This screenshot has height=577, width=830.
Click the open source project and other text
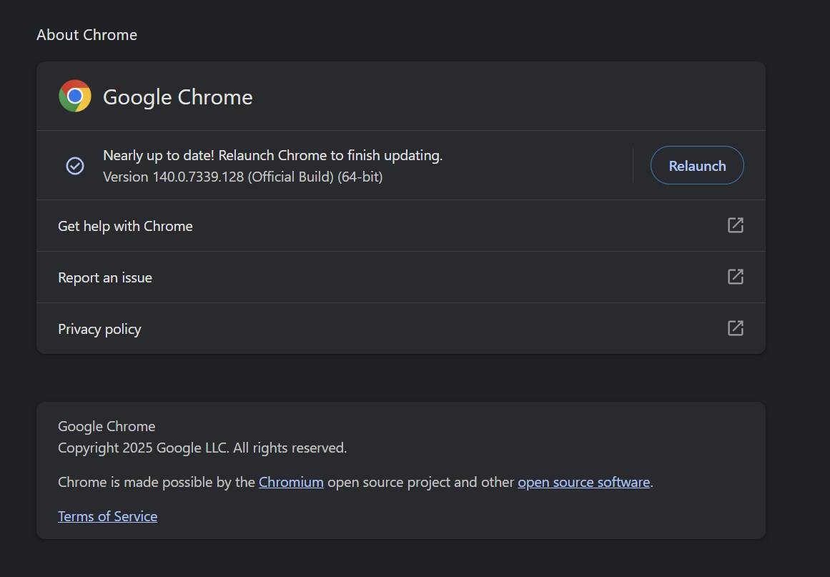point(420,482)
